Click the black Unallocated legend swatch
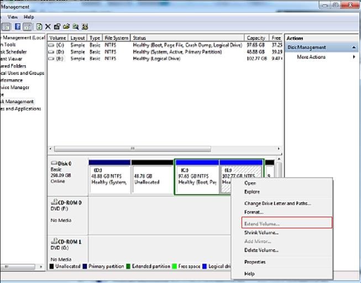This screenshot has height=283, width=361. point(51,266)
